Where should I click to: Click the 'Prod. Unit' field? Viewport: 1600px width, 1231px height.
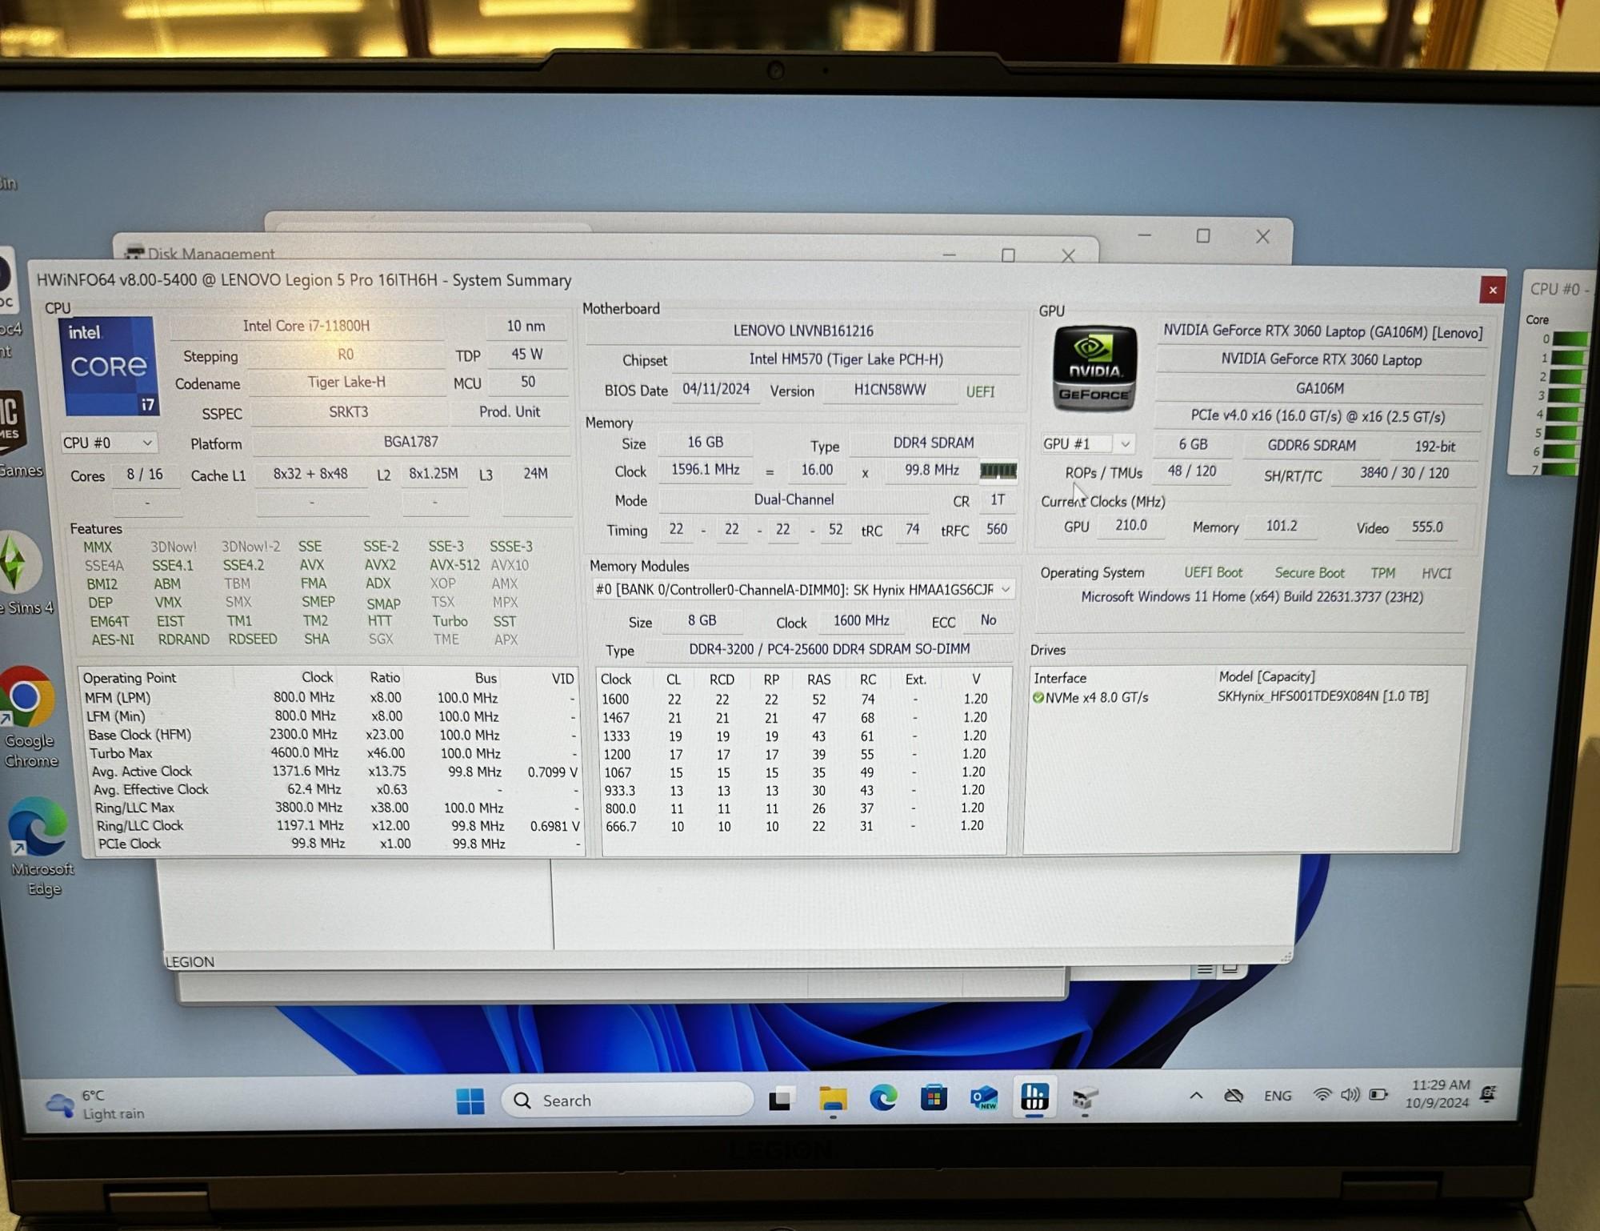[510, 411]
